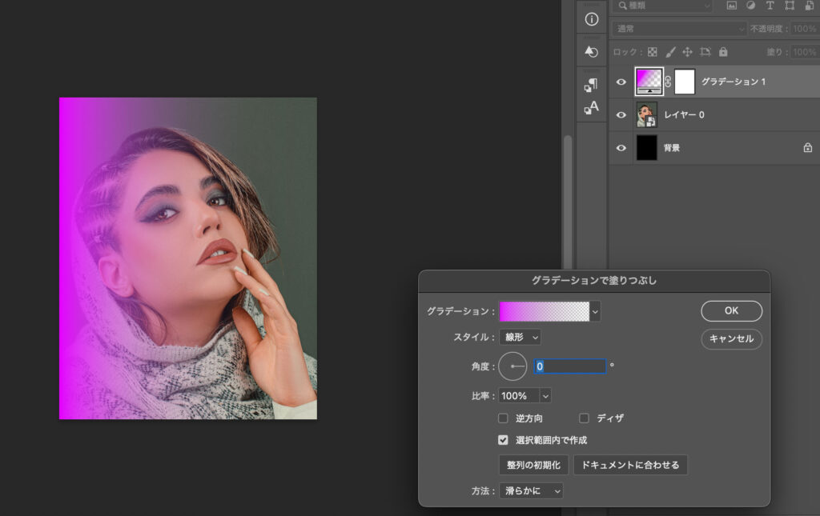The height and width of the screenshot is (516, 820).
Task: Click the lock transparent pixels checkerboard icon
Action: tap(652, 52)
